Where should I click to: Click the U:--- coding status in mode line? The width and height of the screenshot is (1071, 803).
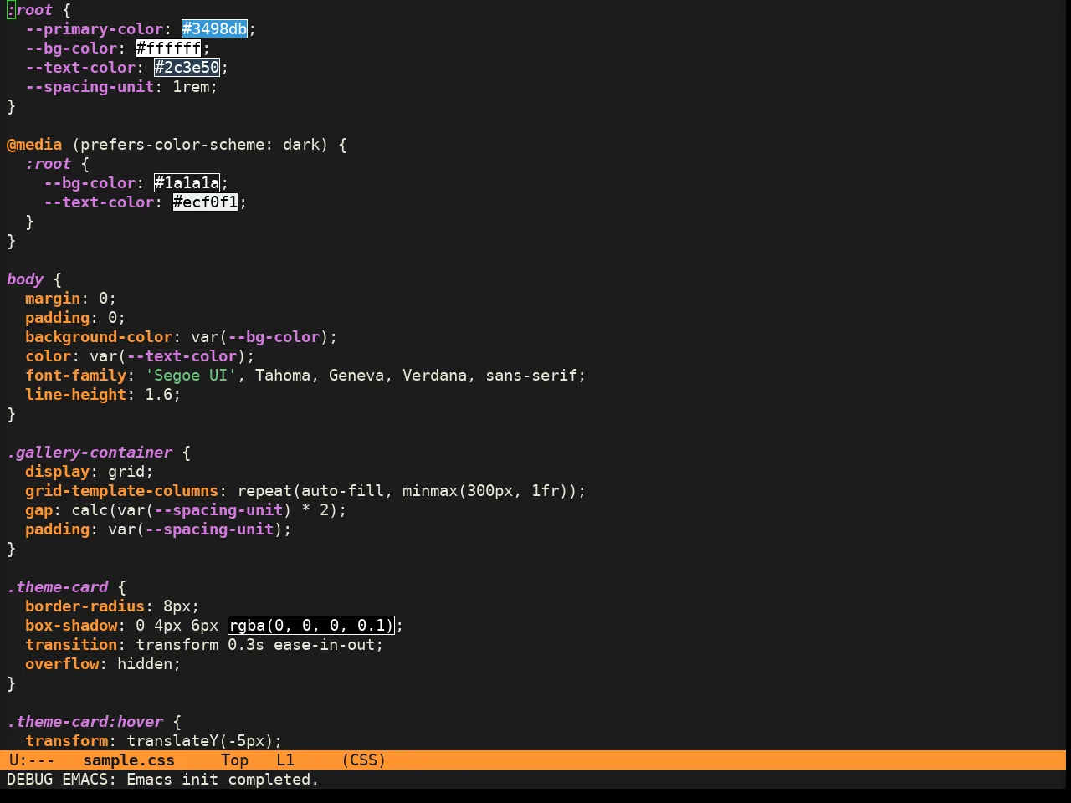point(32,760)
